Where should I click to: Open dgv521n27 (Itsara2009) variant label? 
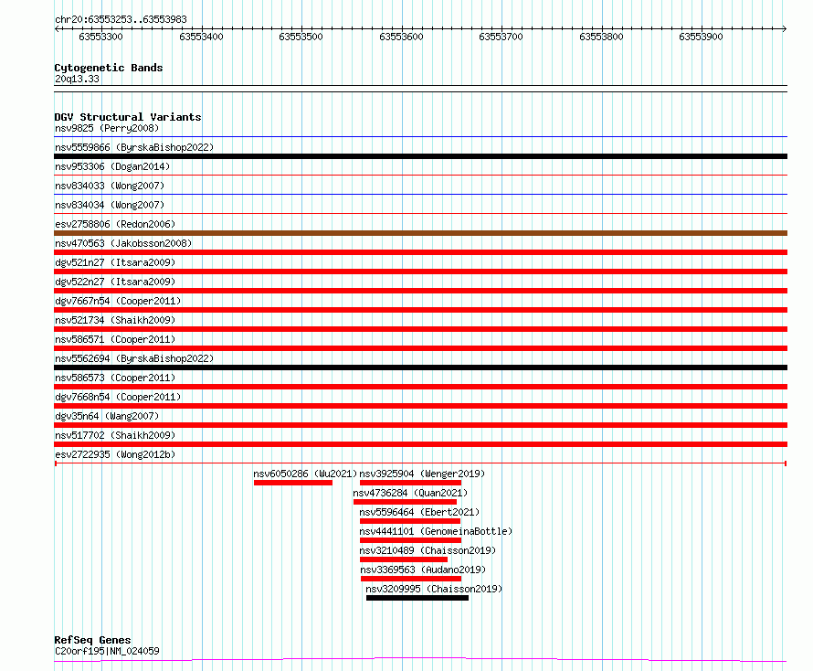pos(115,262)
